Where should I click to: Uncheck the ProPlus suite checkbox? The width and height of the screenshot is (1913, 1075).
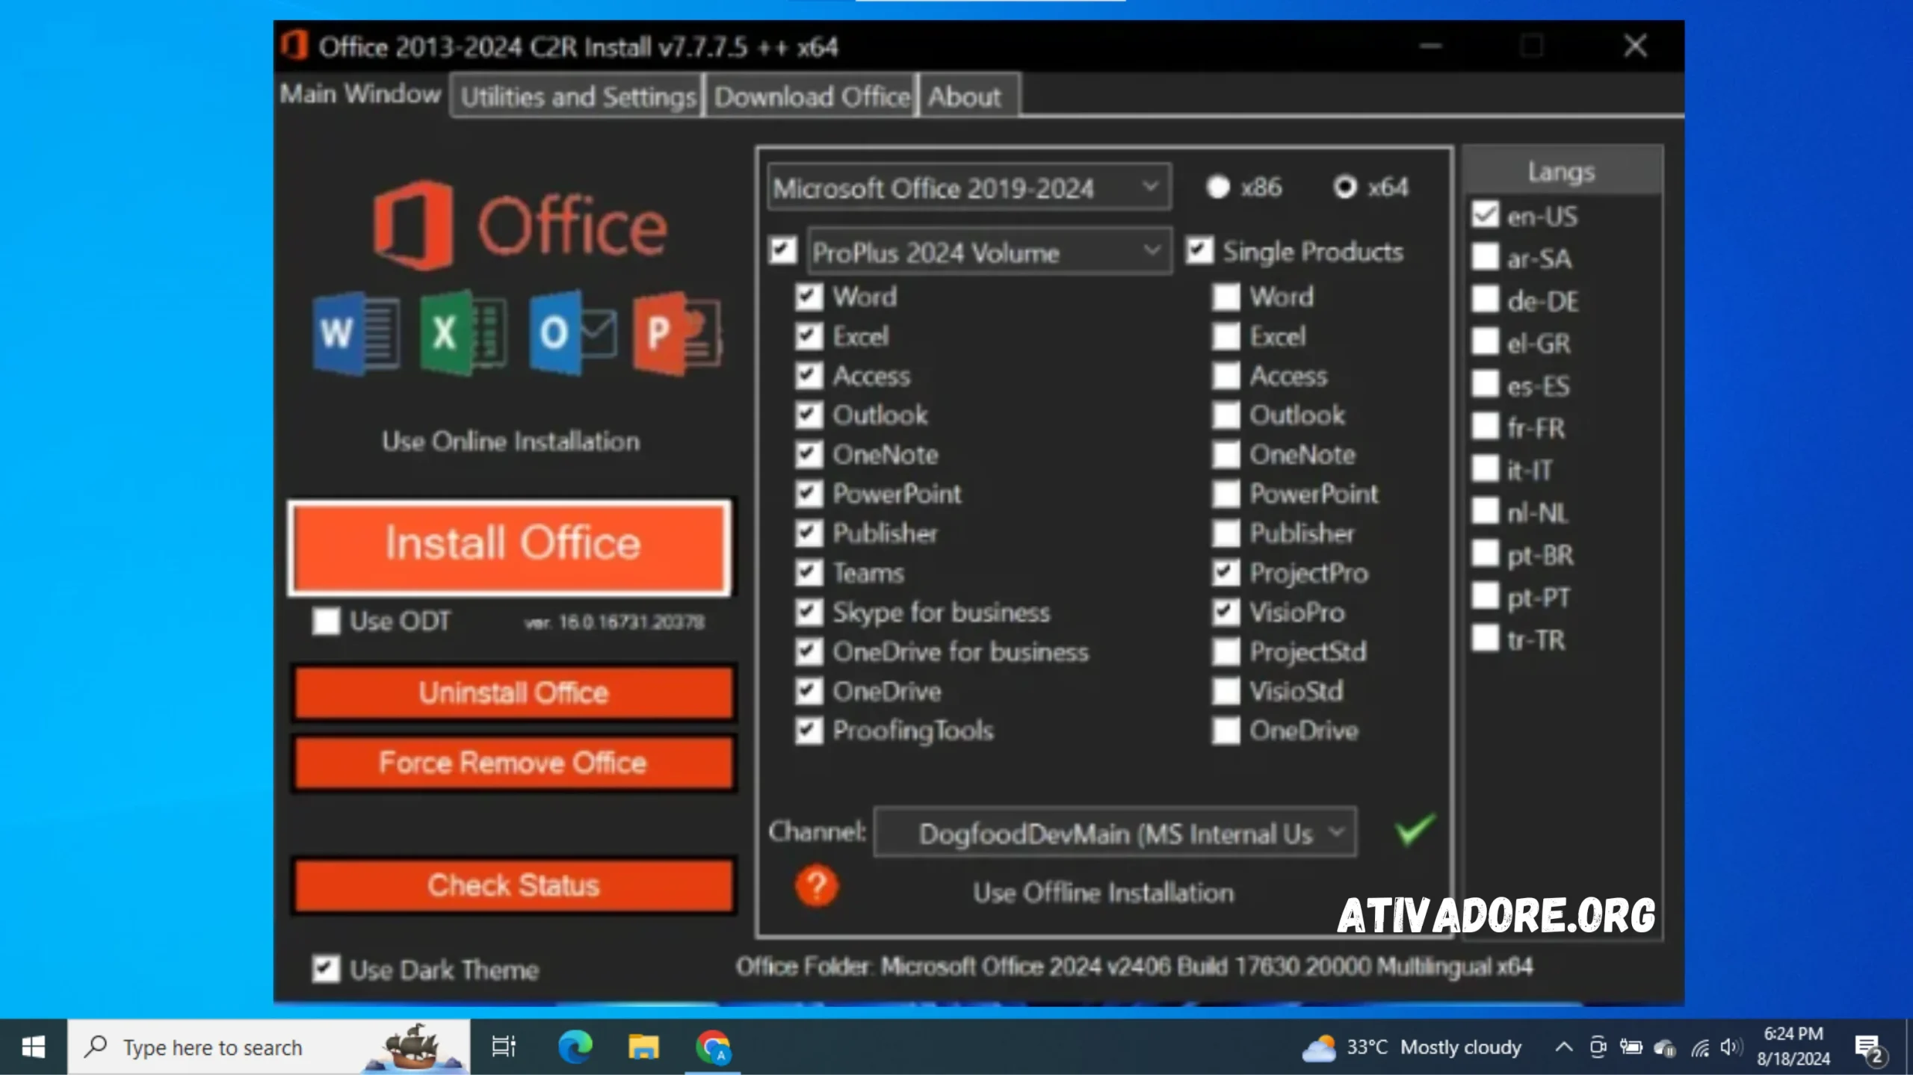[782, 250]
